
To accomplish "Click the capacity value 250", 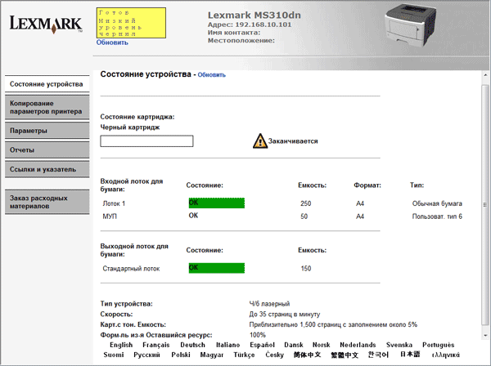I will click(x=305, y=203).
